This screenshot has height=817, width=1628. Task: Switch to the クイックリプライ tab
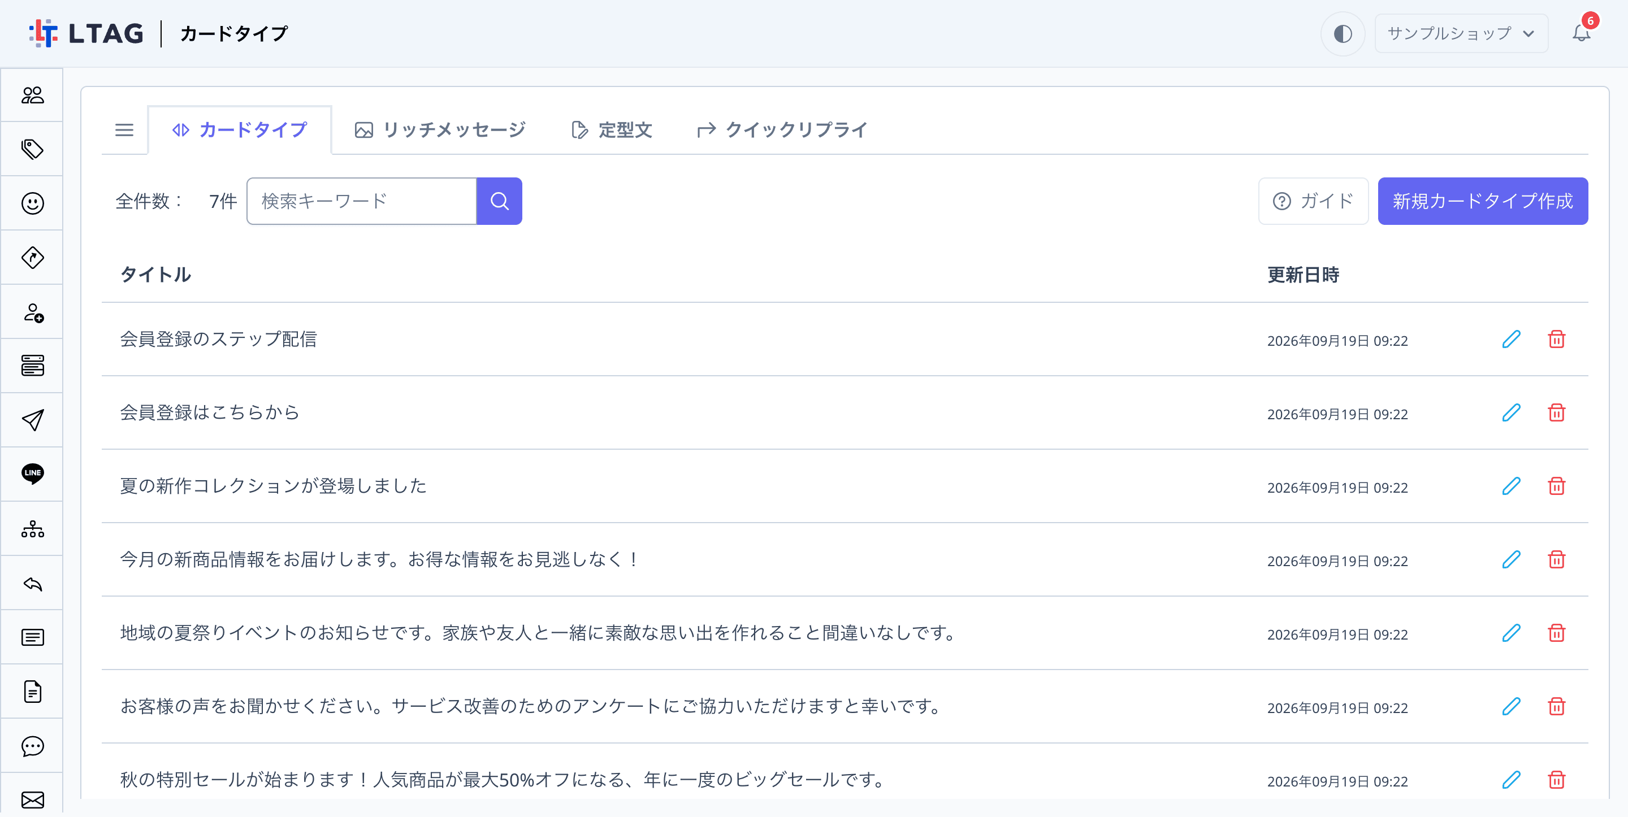tap(782, 130)
